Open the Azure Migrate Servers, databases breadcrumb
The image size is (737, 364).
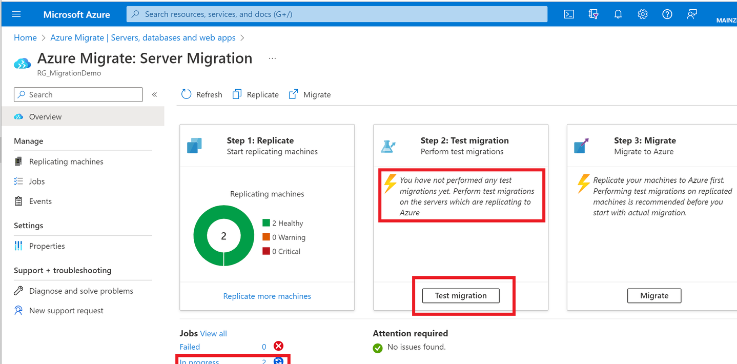click(143, 37)
